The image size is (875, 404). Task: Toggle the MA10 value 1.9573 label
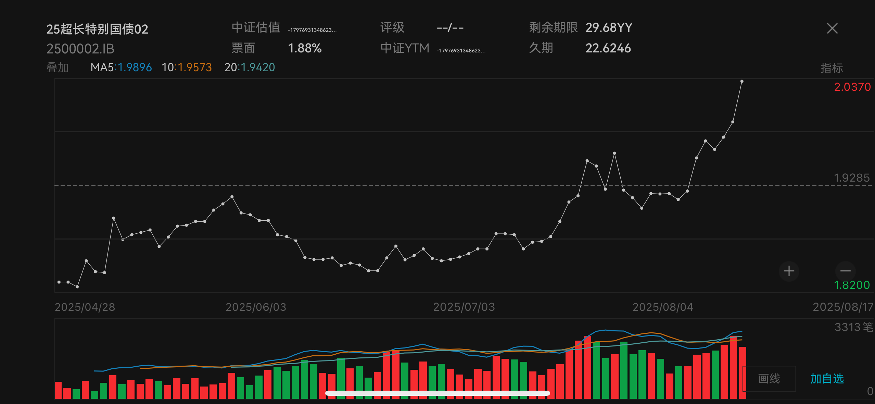(x=187, y=68)
